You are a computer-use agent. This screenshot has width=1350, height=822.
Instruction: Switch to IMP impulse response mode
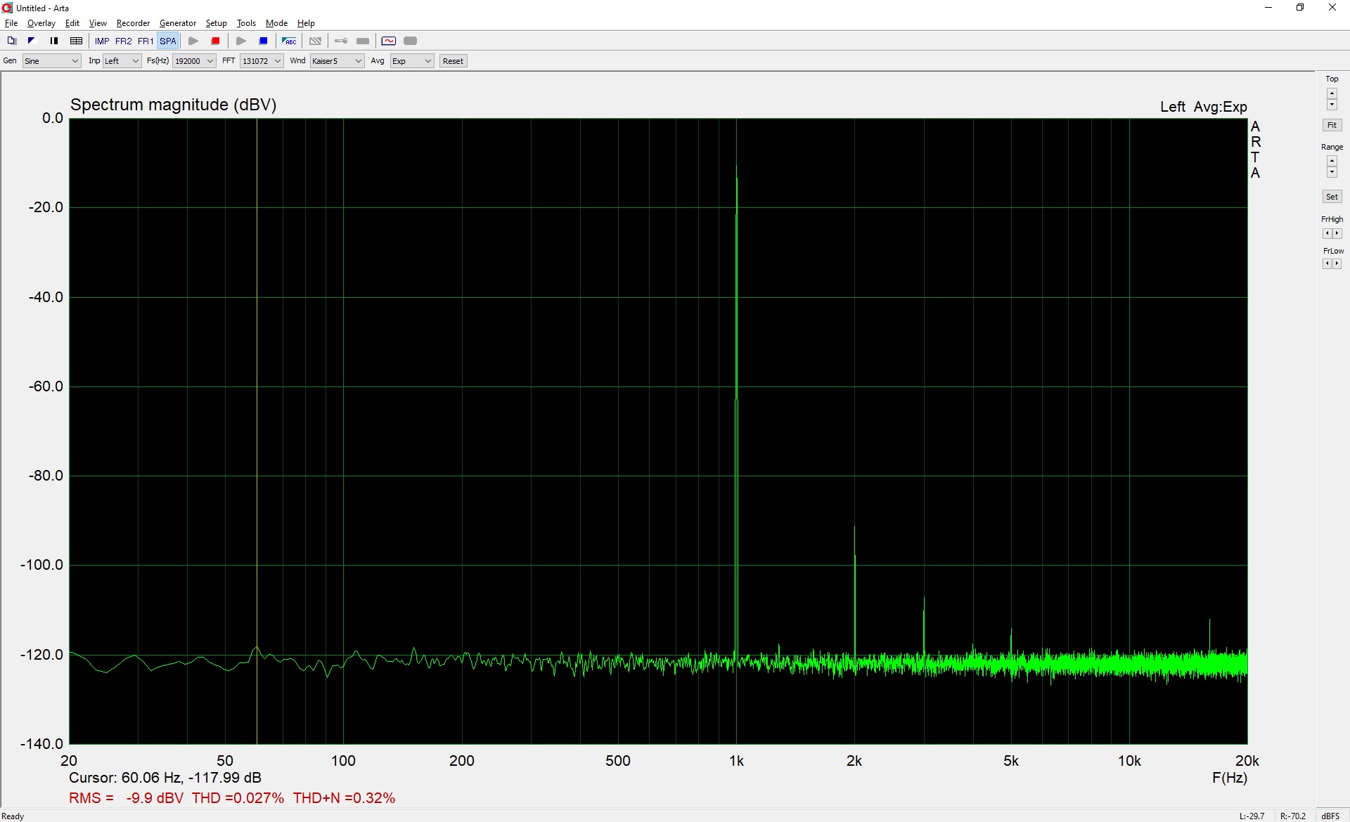coord(102,41)
